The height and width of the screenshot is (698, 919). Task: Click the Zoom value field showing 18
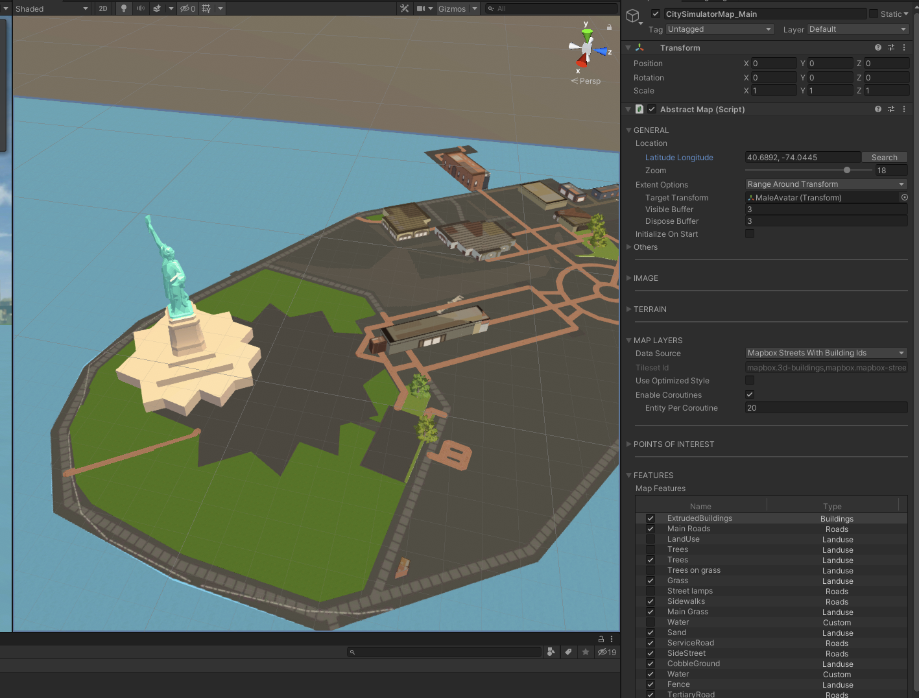coord(891,170)
